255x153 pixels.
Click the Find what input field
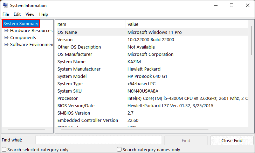point(98,140)
